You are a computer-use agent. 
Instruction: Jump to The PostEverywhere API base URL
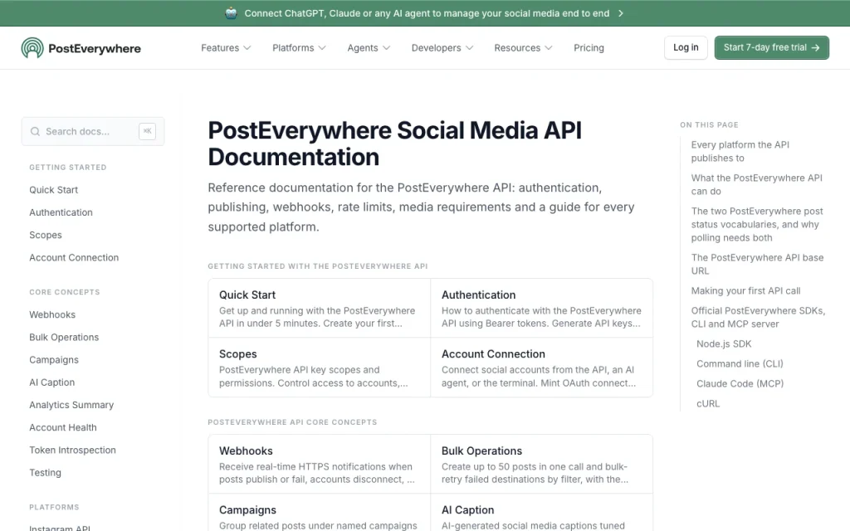[x=757, y=264]
